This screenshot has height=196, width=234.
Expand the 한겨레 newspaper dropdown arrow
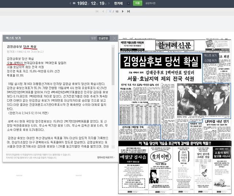coord(128,3)
